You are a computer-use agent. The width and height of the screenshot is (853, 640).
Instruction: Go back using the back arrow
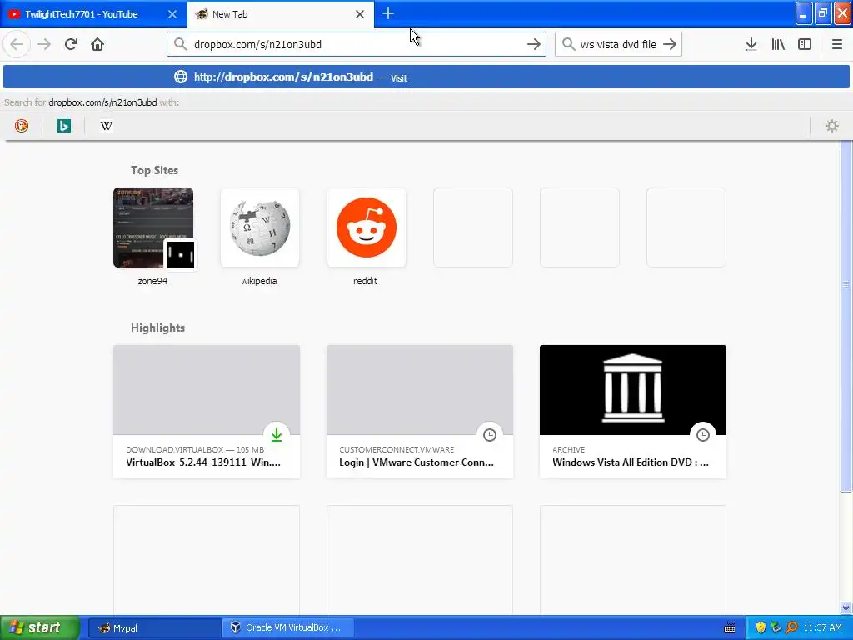[17, 44]
